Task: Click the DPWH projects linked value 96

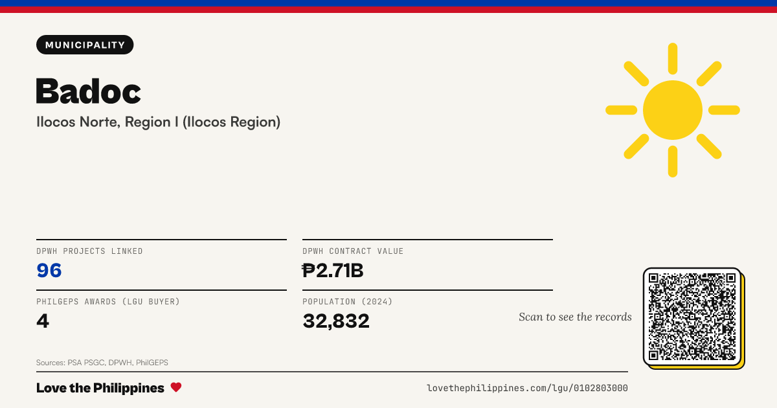Action: pyautogui.click(x=49, y=271)
